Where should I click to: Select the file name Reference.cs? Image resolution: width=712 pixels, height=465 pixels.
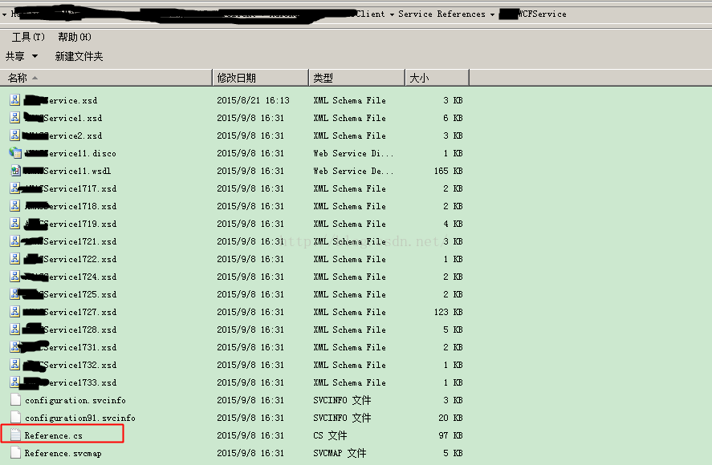click(54, 436)
